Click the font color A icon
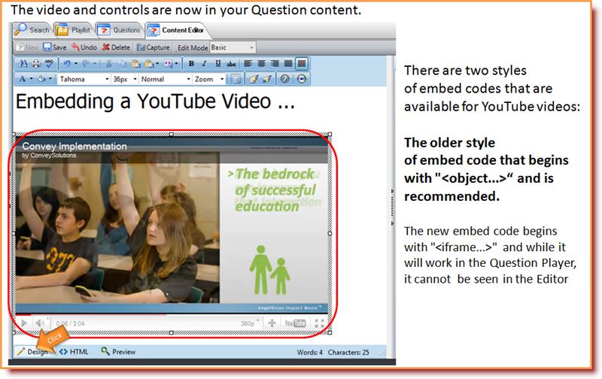Viewport: 602px width, 379px height. point(23,79)
